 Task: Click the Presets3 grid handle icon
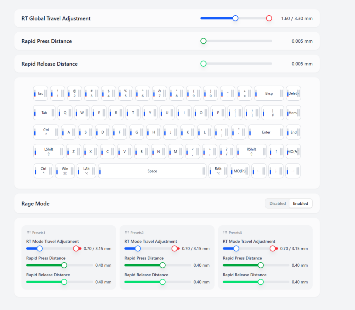point(225,233)
